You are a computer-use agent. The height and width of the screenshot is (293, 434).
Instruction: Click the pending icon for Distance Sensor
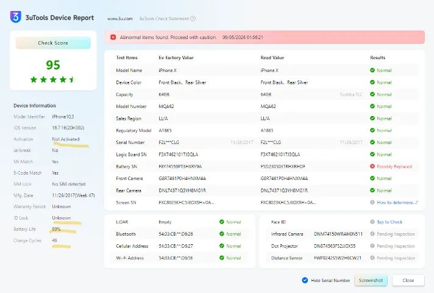[x=372, y=258]
